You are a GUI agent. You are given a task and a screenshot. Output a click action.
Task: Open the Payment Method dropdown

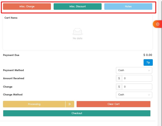point(134,70)
